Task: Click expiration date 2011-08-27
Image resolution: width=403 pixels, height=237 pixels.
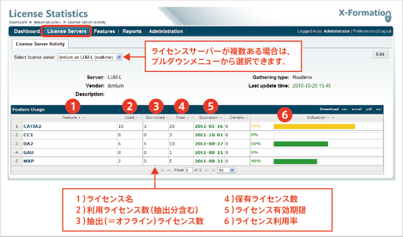Action: pyautogui.click(x=209, y=144)
